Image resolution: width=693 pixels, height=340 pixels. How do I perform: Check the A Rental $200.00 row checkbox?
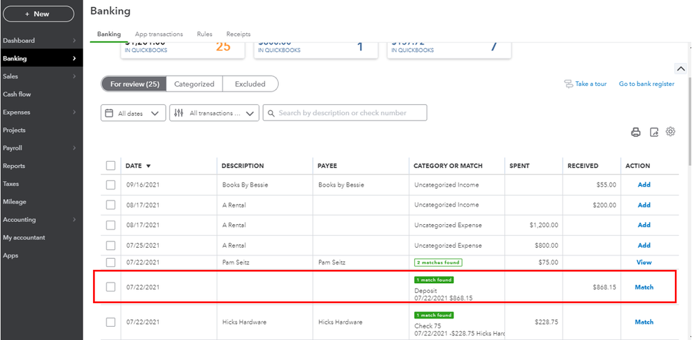(x=110, y=205)
